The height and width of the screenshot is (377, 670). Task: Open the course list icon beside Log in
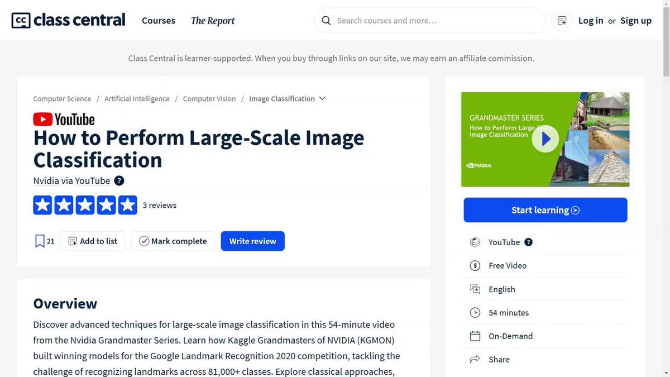click(562, 21)
